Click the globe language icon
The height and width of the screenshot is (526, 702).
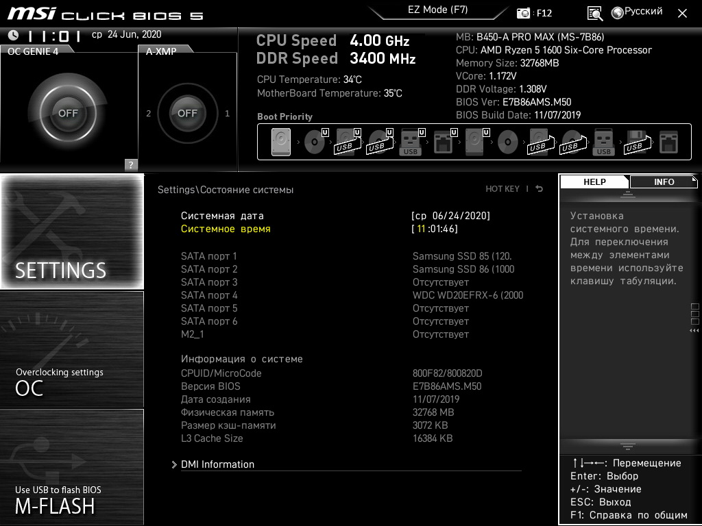(618, 13)
